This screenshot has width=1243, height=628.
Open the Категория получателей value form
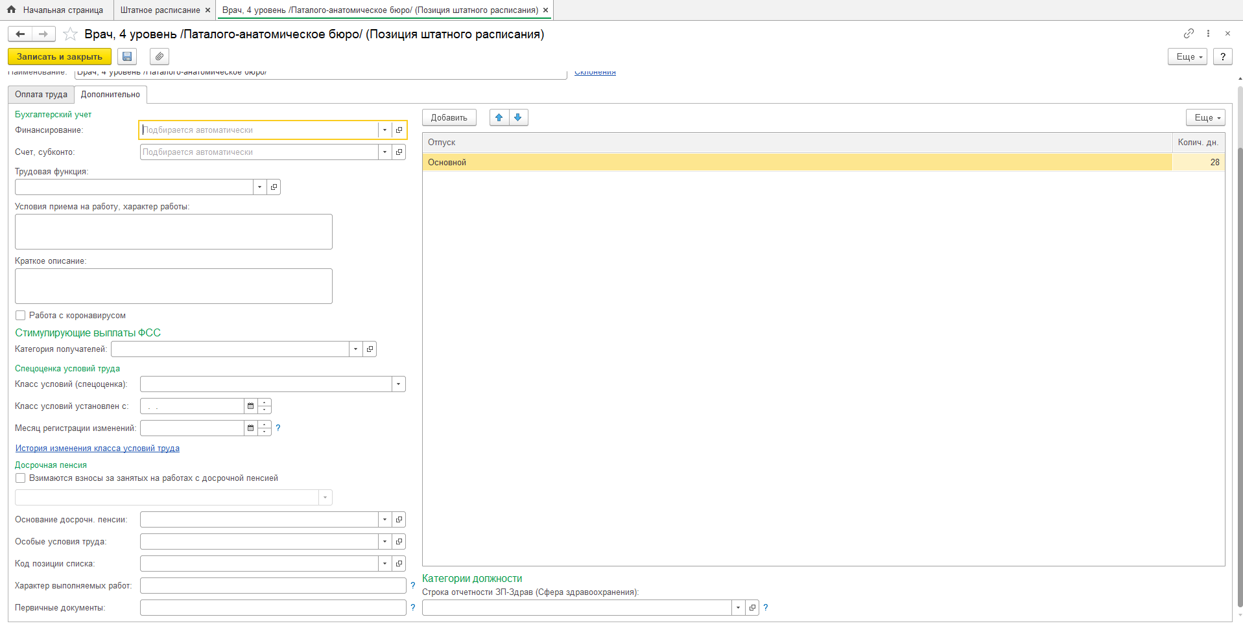pos(370,349)
